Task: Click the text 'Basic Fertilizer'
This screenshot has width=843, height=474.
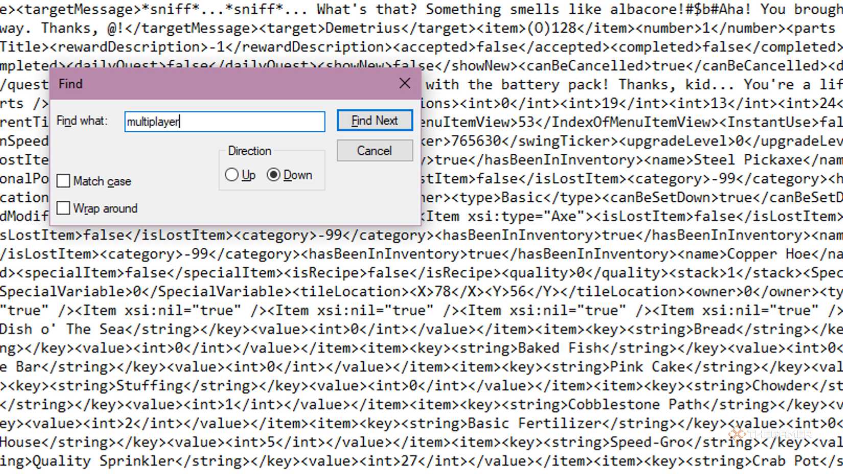Action: pyautogui.click(x=535, y=423)
